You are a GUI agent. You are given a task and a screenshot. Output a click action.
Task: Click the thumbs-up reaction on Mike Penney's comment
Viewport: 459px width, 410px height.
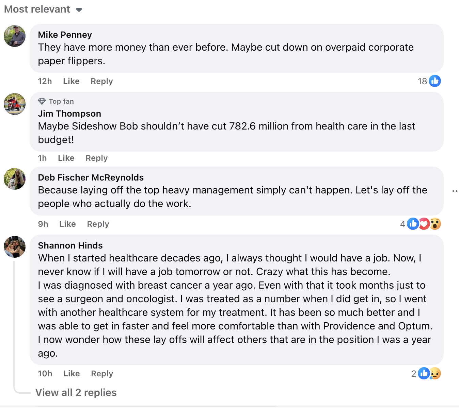pyautogui.click(x=435, y=81)
